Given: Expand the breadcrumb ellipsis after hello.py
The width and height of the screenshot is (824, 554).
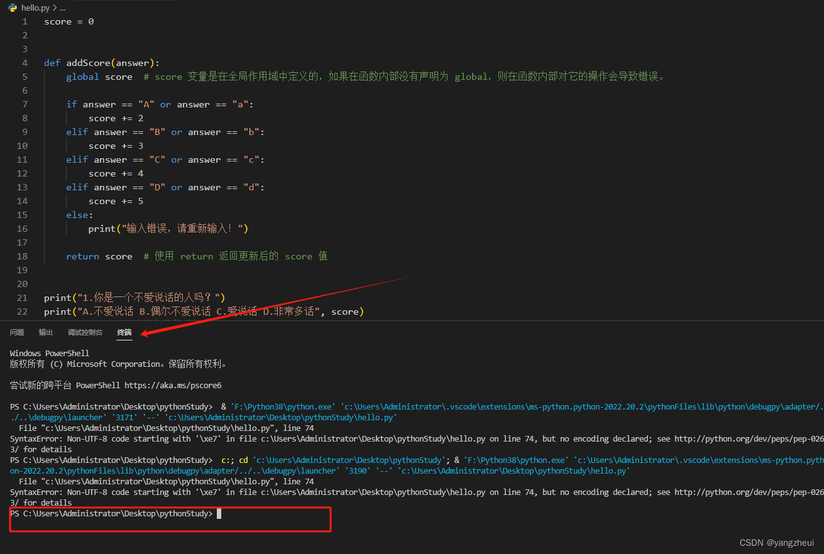Looking at the screenshot, I should pos(62,8).
